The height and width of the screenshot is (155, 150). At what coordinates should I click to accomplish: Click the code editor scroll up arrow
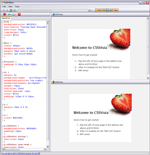click(x=48, y=23)
